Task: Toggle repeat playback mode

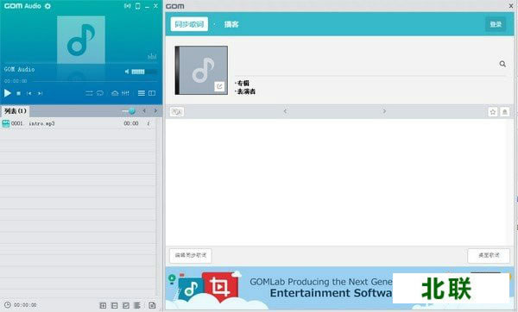Action: coord(100,93)
